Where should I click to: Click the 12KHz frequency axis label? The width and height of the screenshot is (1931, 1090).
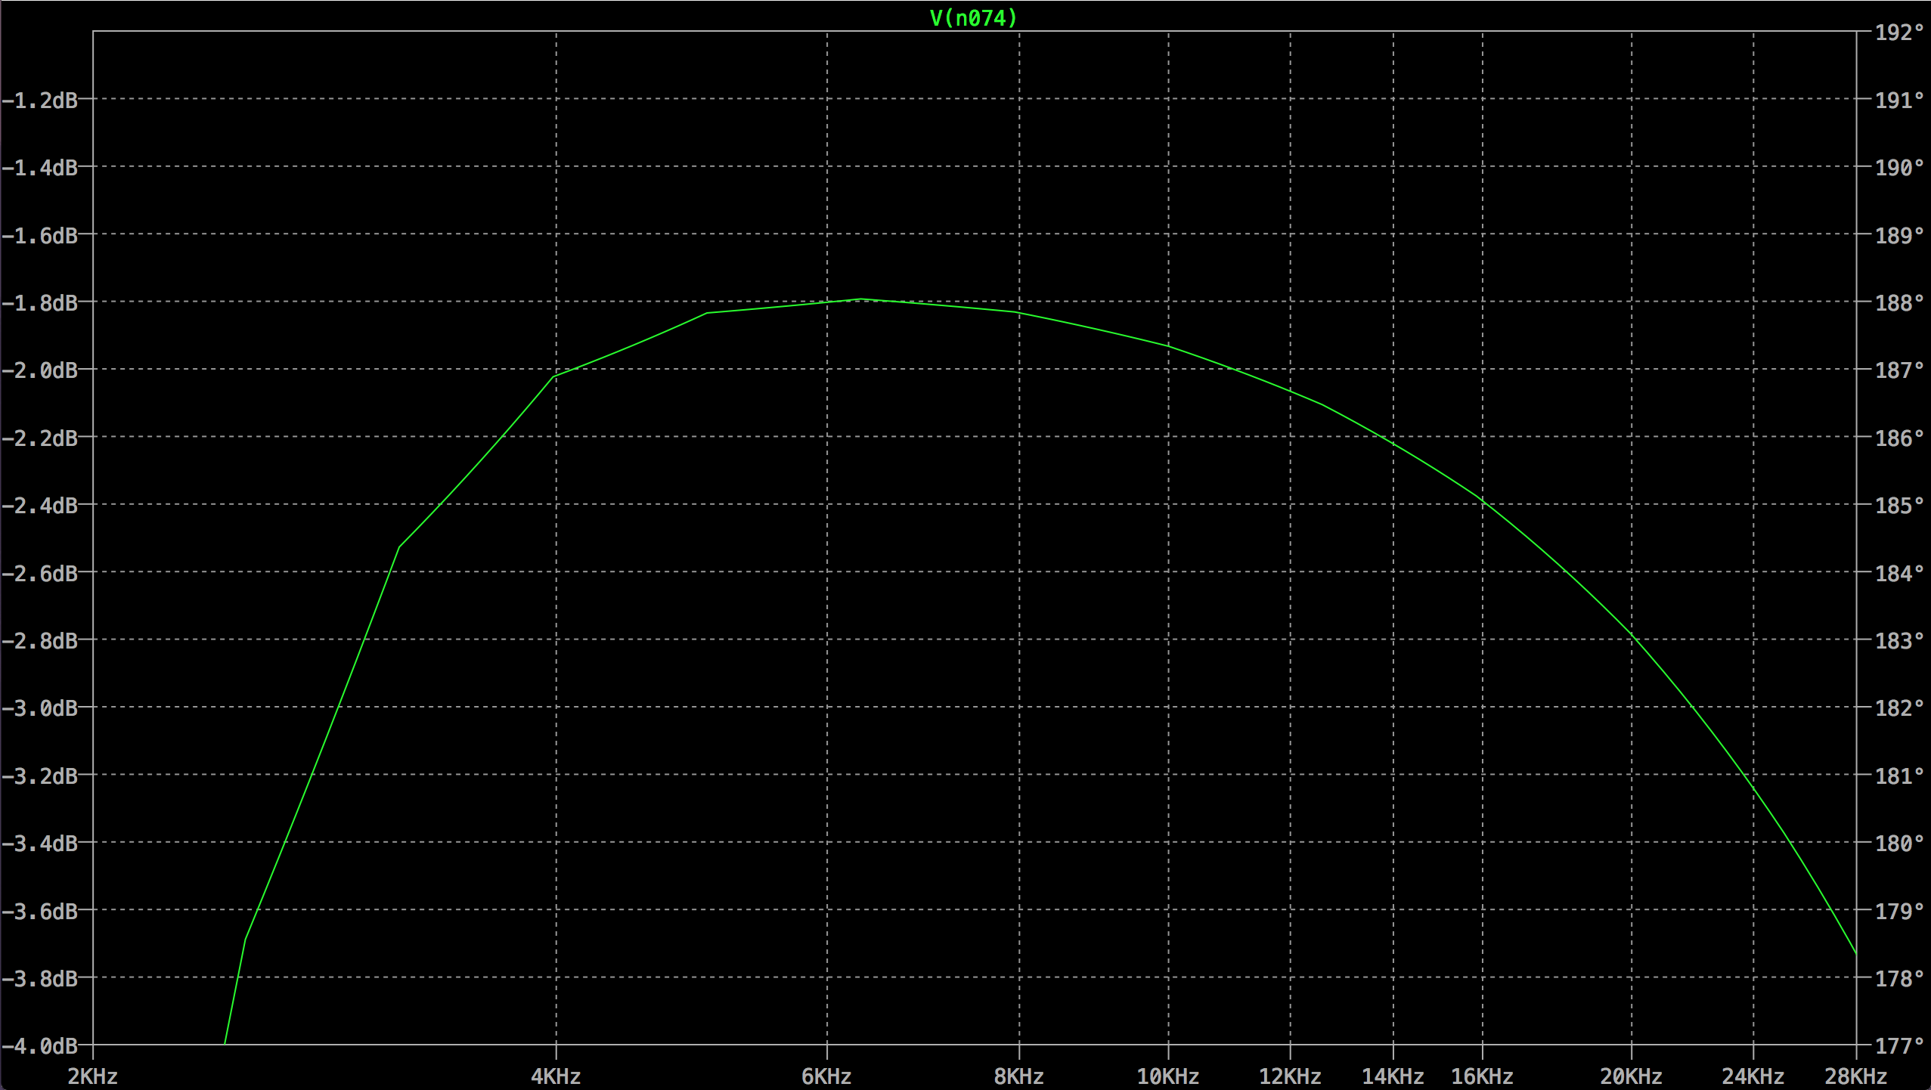tap(1290, 1076)
